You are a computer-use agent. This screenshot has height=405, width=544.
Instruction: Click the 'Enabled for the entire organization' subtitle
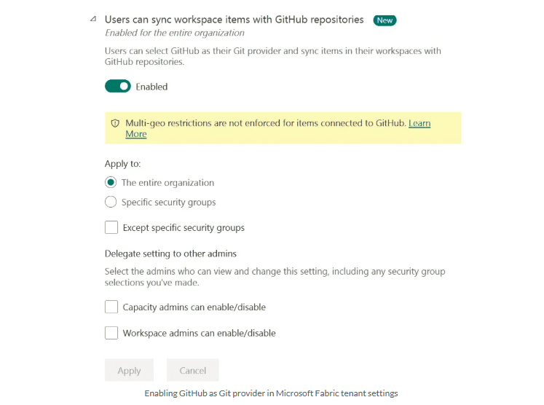tap(174, 33)
